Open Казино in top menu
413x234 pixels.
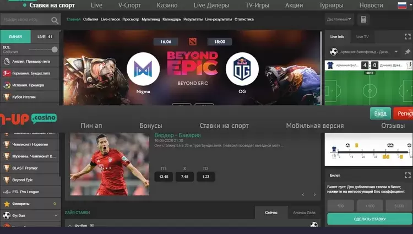(167, 5)
